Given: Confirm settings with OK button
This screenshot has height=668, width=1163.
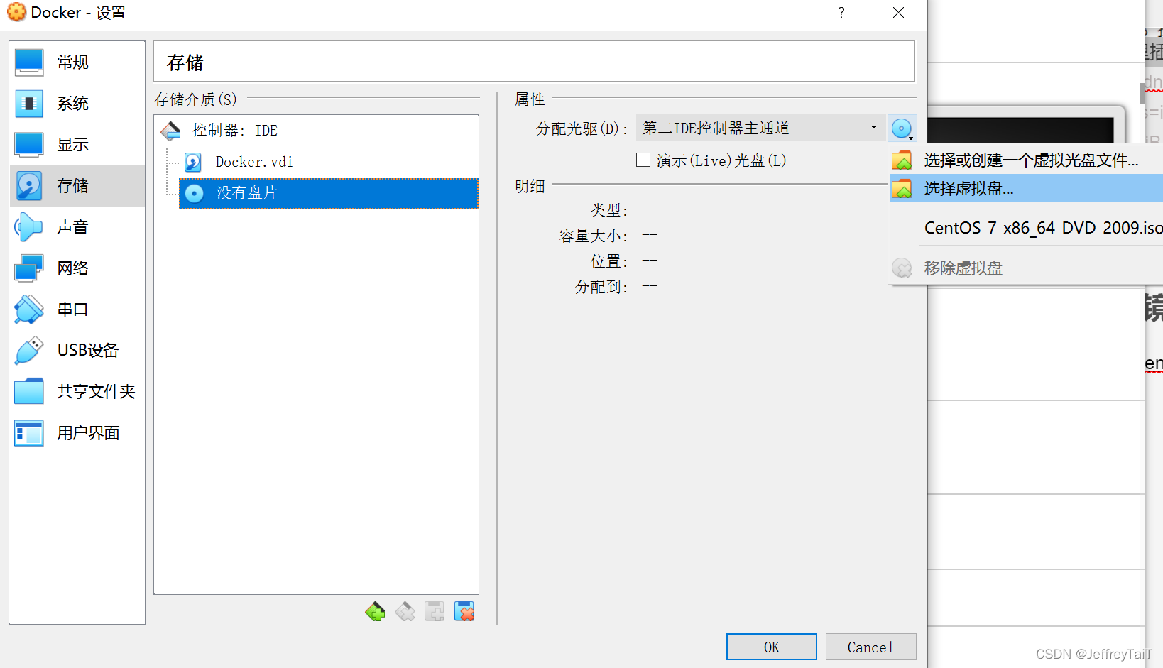Looking at the screenshot, I should coord(772,647).
